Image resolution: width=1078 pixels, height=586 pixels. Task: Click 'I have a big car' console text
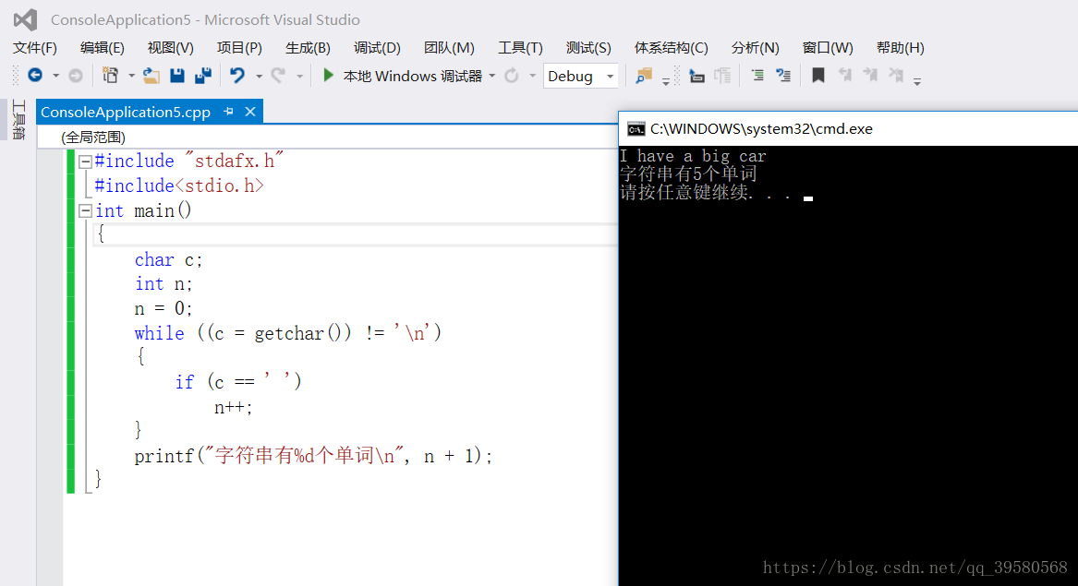(x=693, y=157)
